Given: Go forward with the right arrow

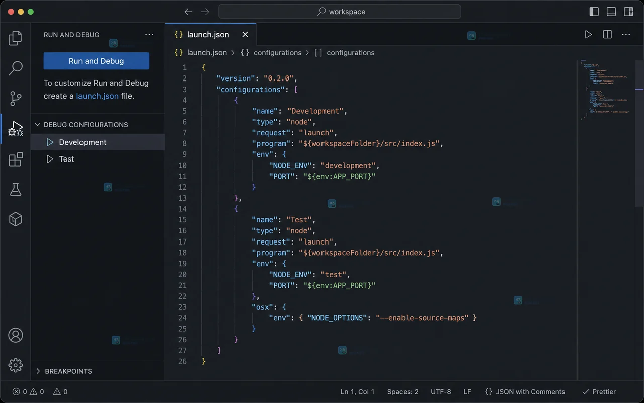Looking at the screenshot, I should [x=205, y=12].
